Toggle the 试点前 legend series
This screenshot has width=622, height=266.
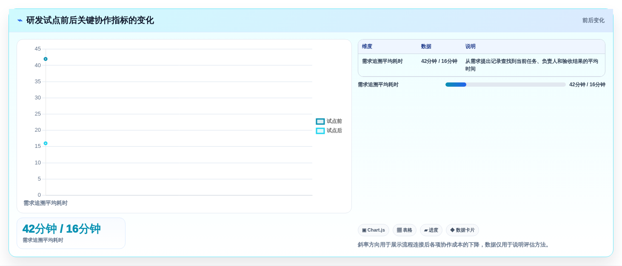tap(329, 122)
